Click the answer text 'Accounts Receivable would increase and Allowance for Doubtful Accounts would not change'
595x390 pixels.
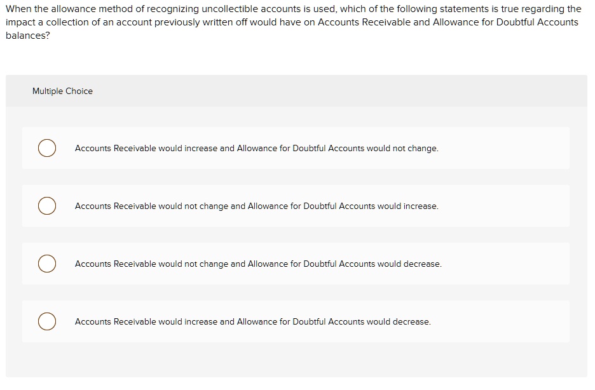click(x=256, y=148)
